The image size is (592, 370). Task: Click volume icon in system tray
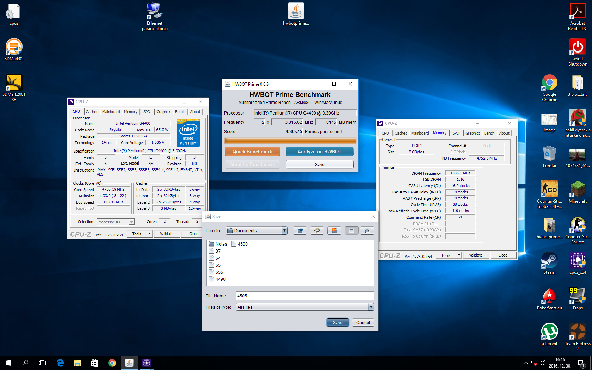click(x=543, y=363)
